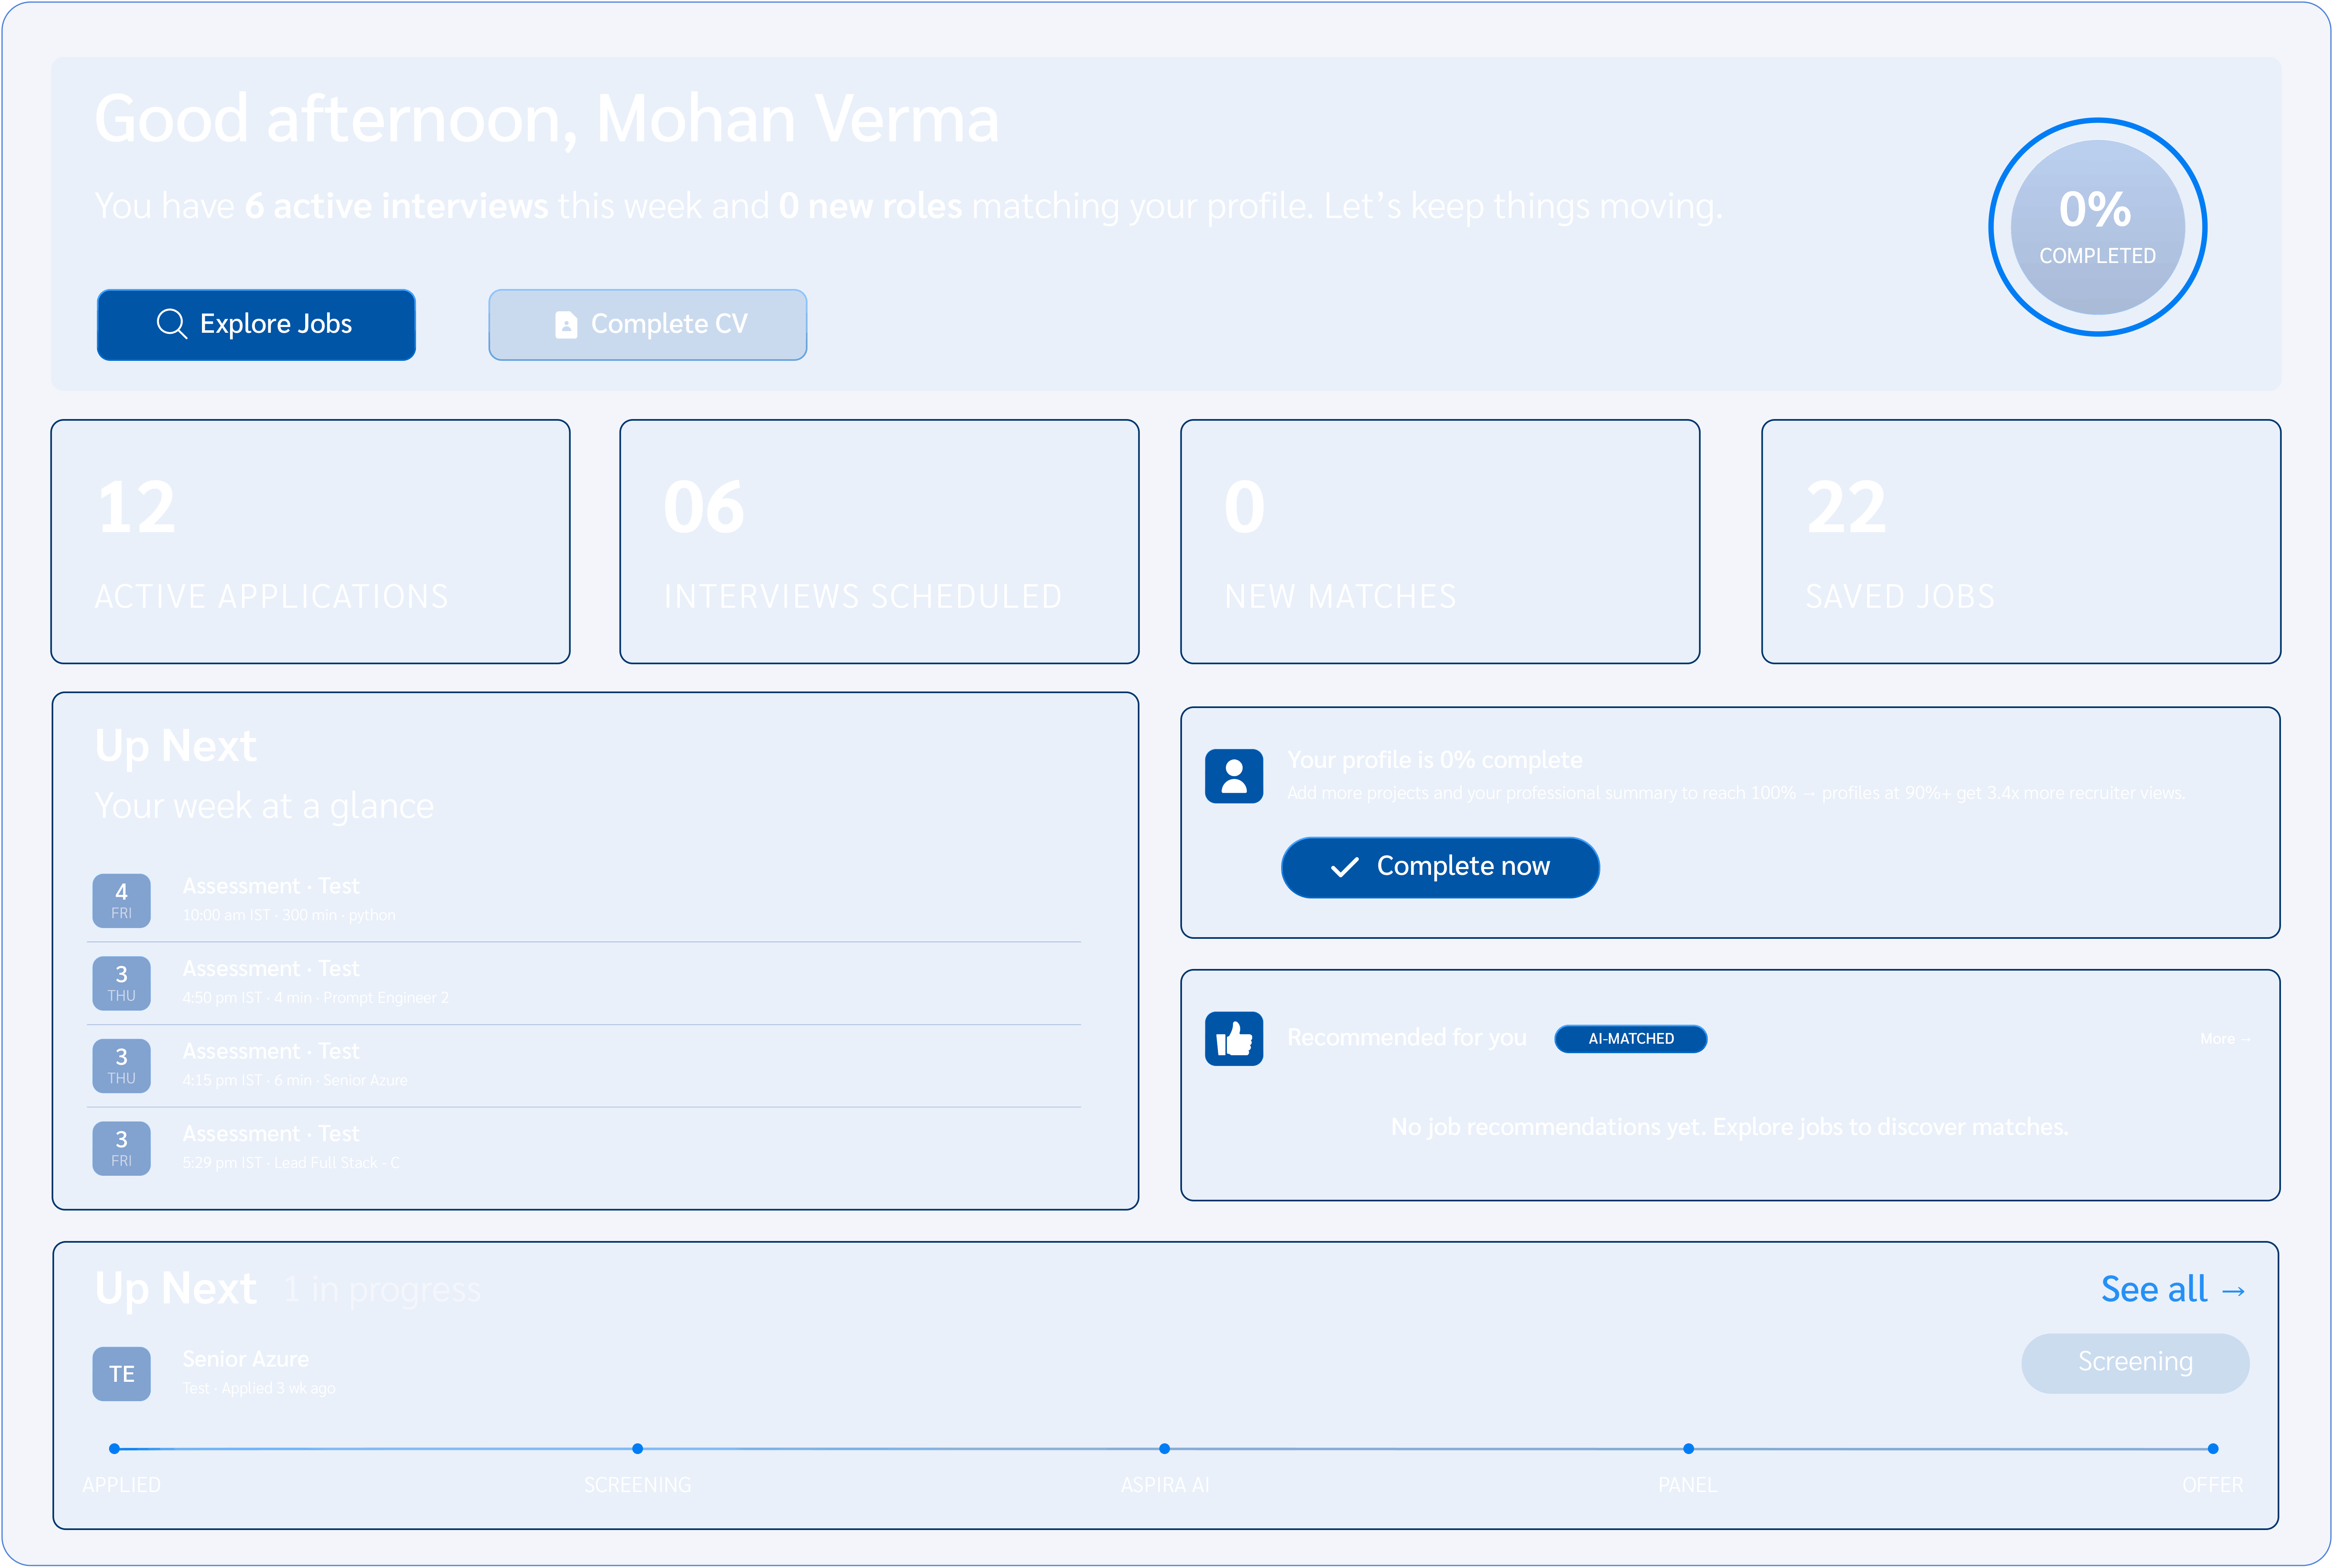Click "4:15 pm IST · 6 min · Senior Azure"
This screenshot has height=1568, width=2333.
295,1080
